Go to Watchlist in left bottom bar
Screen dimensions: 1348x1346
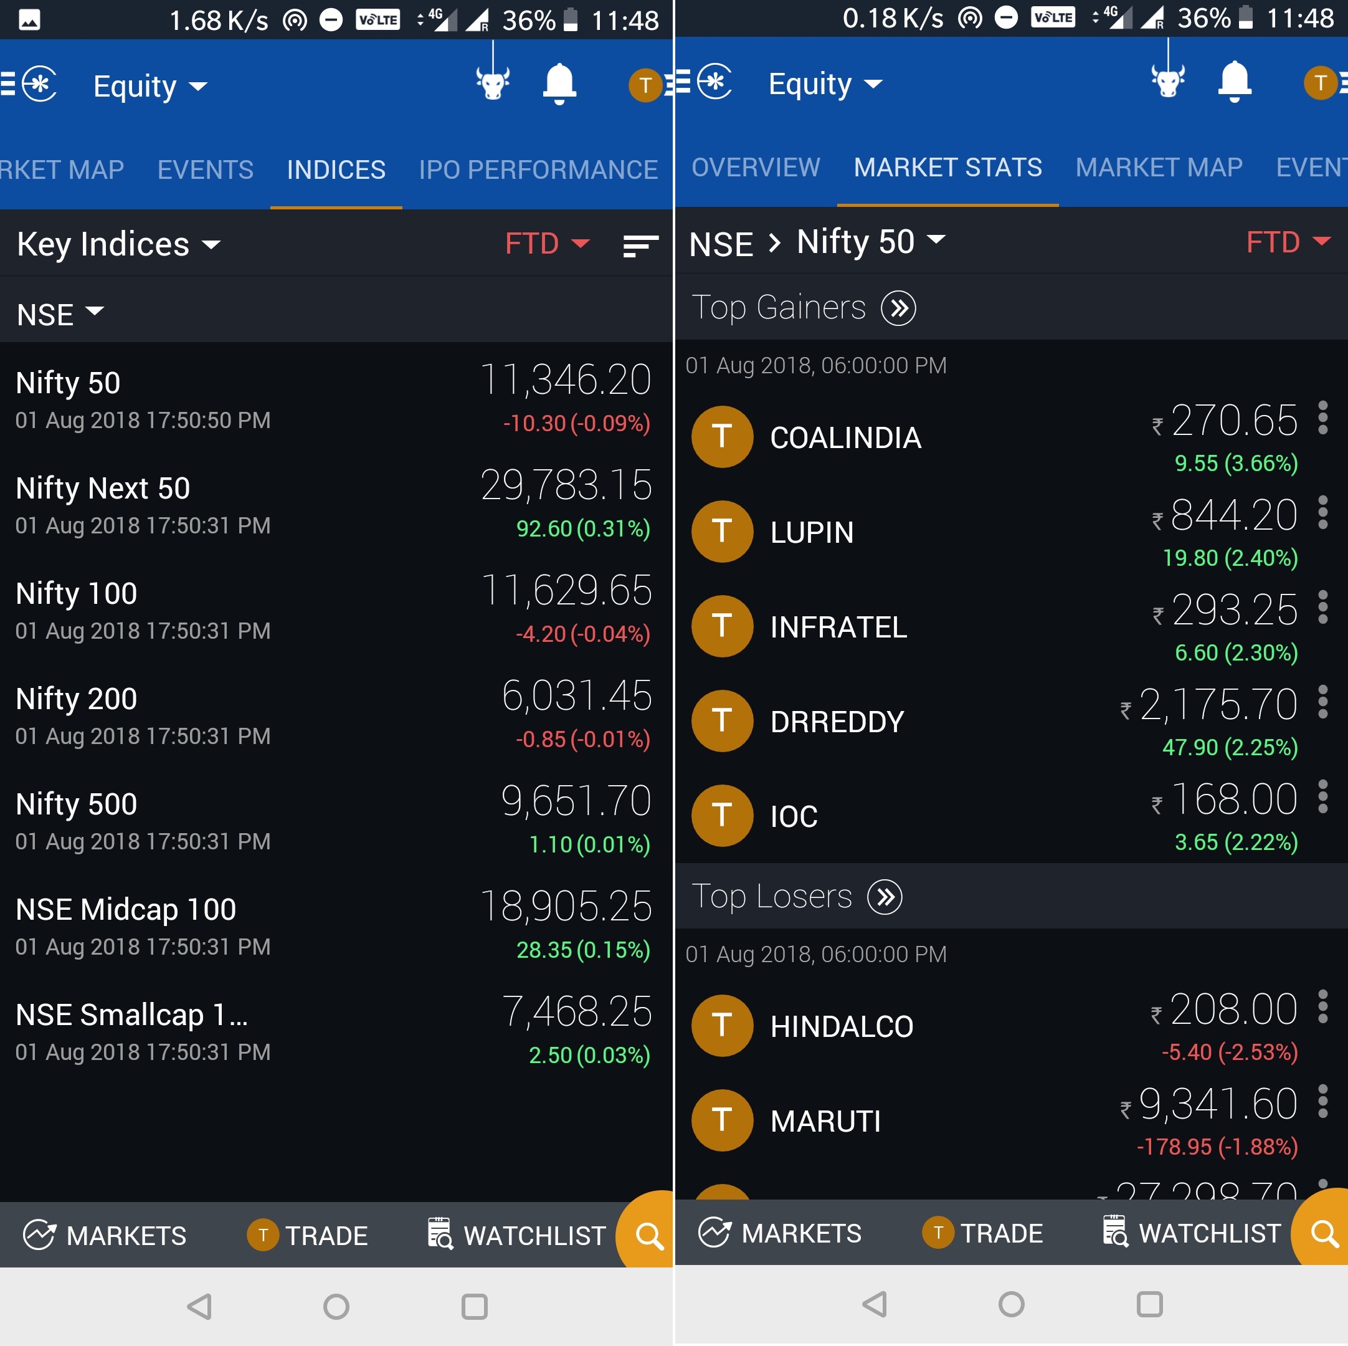[x=517, y=1235]
